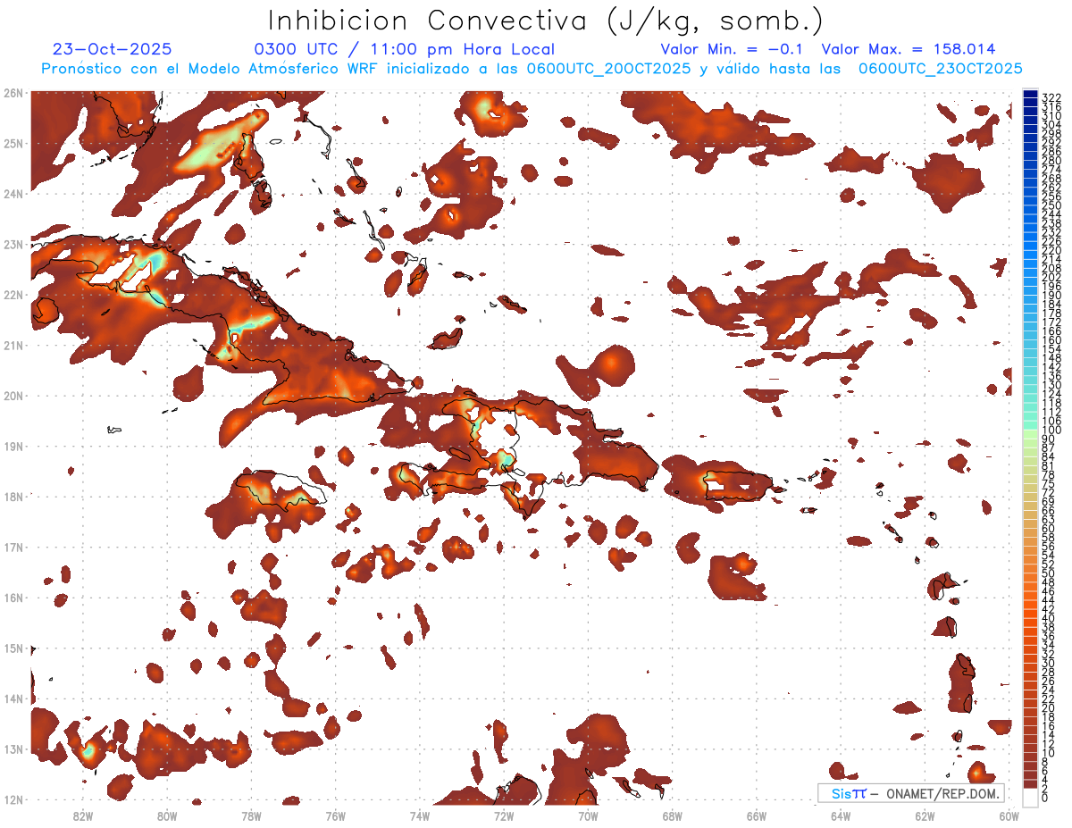Pick the white 0 swatch on colorbar bottom
This screenshot has height=828, width=1072.
click(x=1030, y=797)
